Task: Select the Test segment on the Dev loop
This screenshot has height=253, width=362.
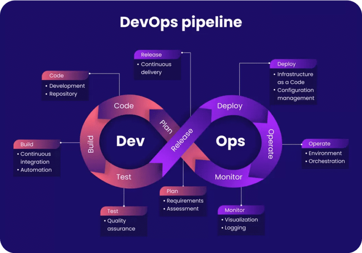Action: click(x=124, y=176)
